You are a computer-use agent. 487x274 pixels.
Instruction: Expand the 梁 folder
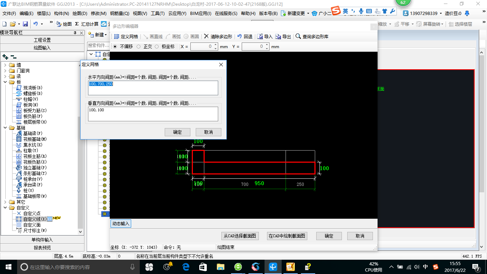pyautogui.click(x=5, y=76)
